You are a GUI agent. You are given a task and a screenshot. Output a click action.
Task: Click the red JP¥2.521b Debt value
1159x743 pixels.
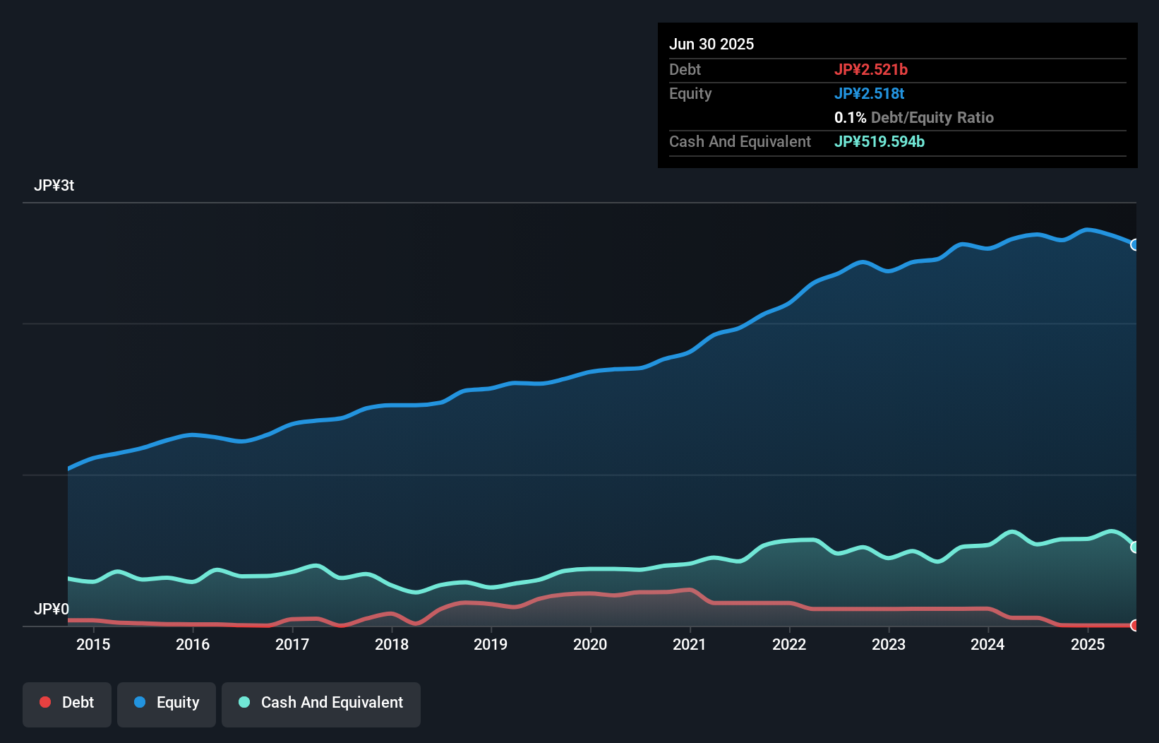(872, 69)
